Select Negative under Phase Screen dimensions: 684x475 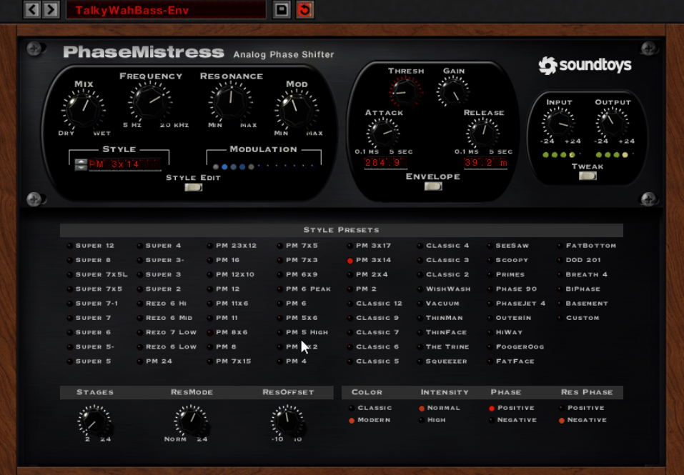tap(512, 420)
